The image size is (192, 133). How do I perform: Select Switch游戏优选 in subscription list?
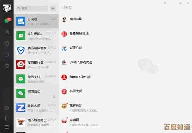click(82, 62)
